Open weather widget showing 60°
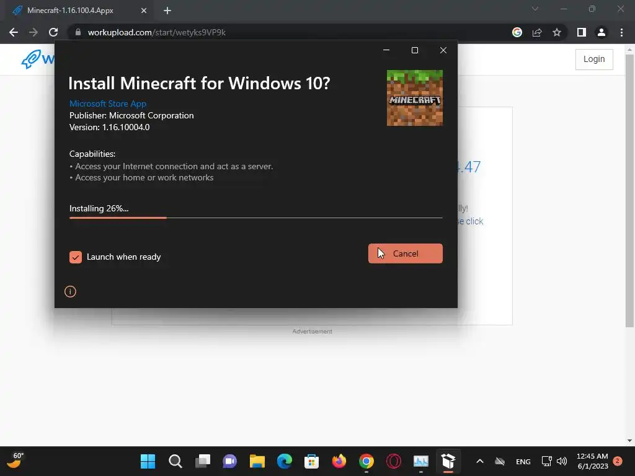635x476 pixels. coord(16,461)
